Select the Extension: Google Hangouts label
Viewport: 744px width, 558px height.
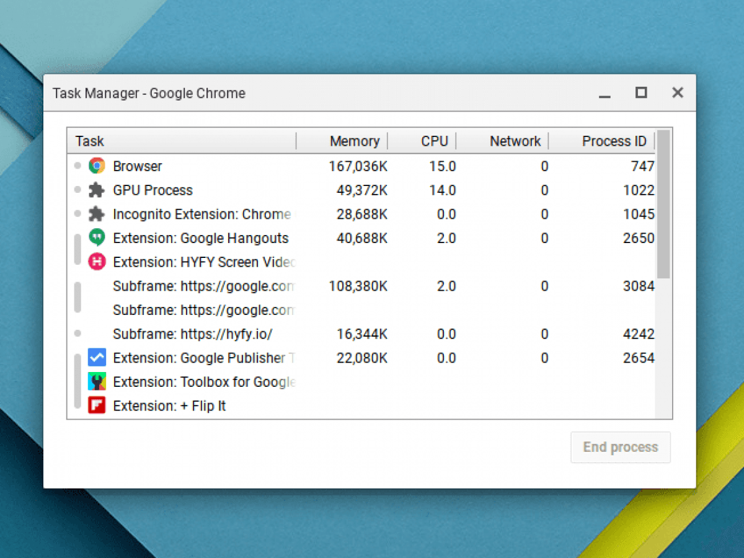201,238
